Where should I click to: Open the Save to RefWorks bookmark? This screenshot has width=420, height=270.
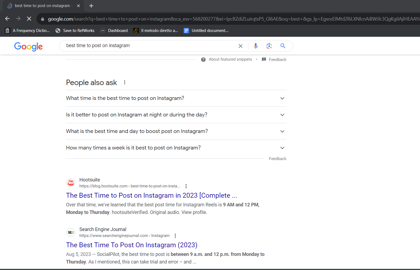[x=75, y=31]
